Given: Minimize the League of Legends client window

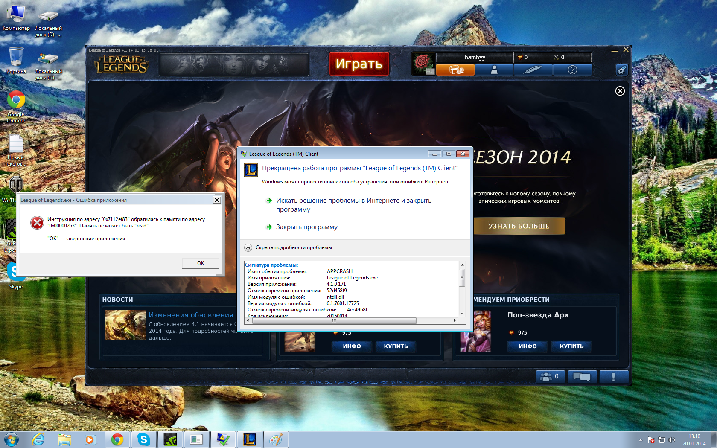Looking at the screenshot, I should [x=615, y=50].
